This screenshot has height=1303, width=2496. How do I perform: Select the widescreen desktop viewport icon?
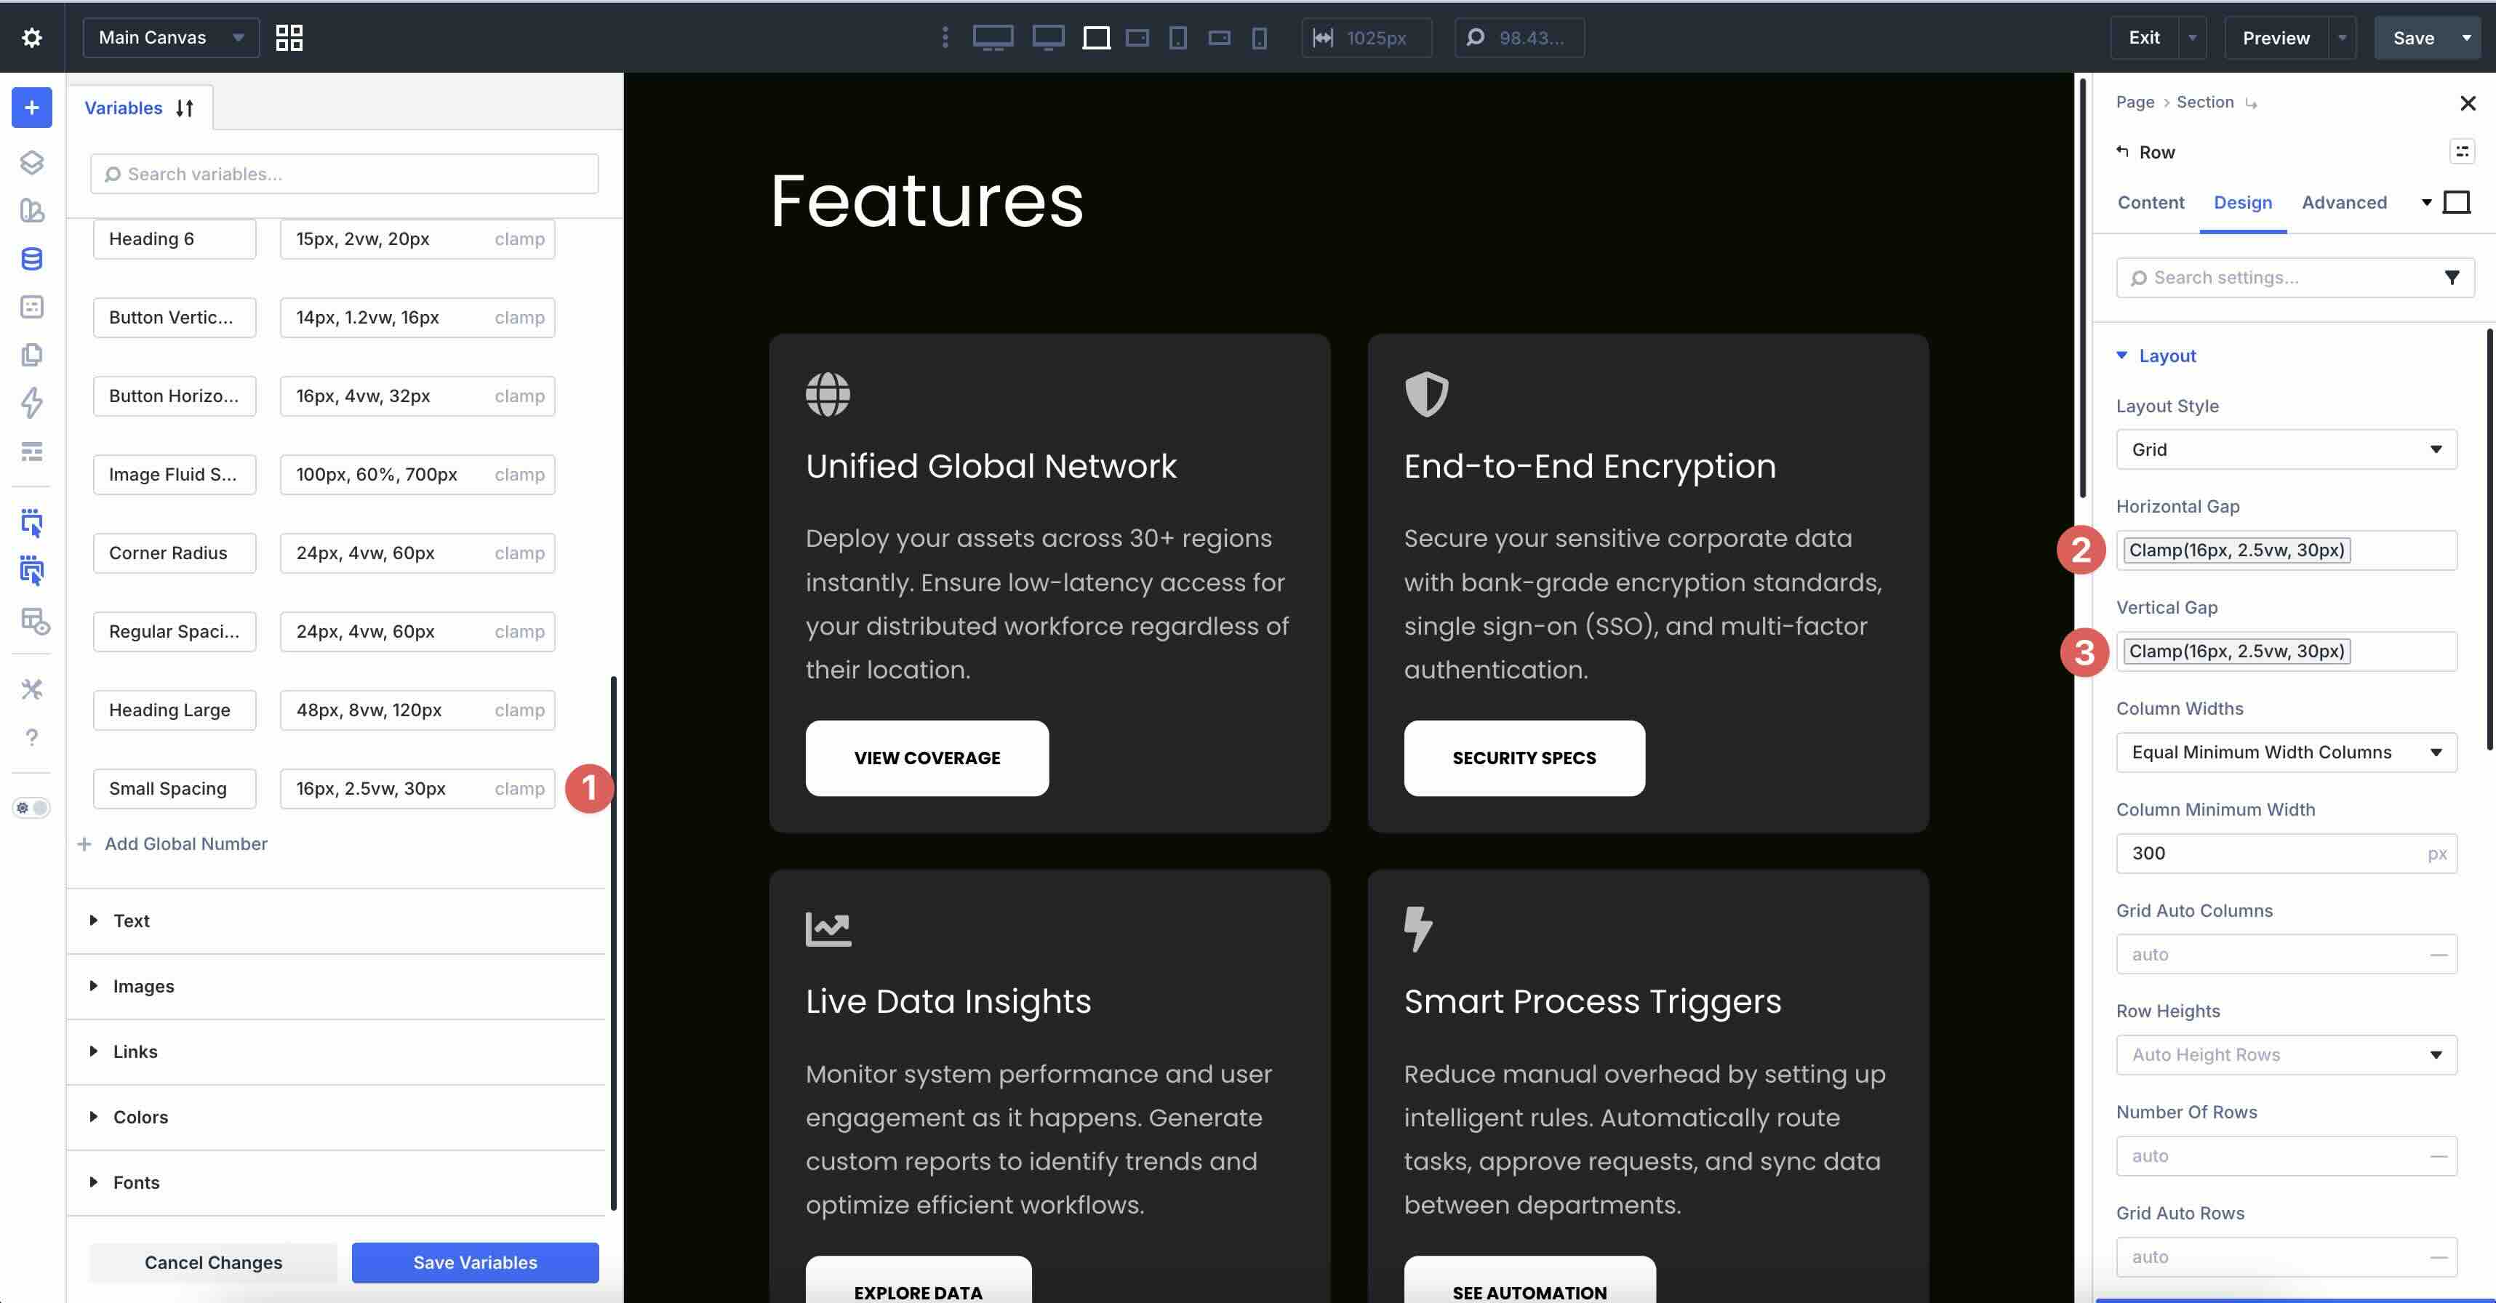[992, 38]
